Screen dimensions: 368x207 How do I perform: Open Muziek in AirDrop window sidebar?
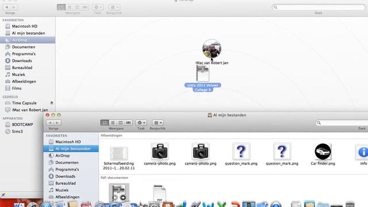(18, 74)
